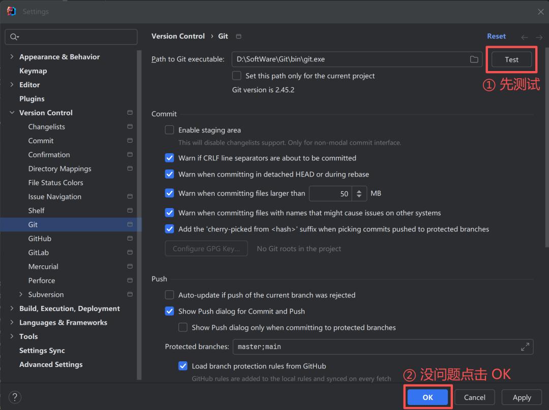Open the folder browser for Git executable path

point(474,59)
